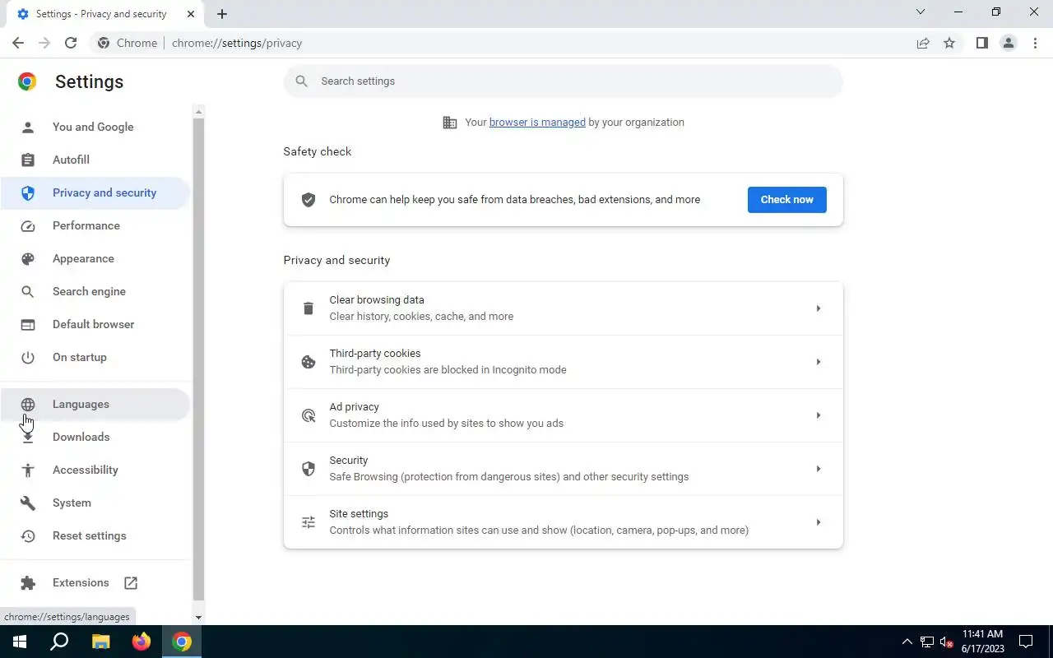1053x658 pixels.
Task: Click the external link icon beside Extensions
Action: point(131,582)
